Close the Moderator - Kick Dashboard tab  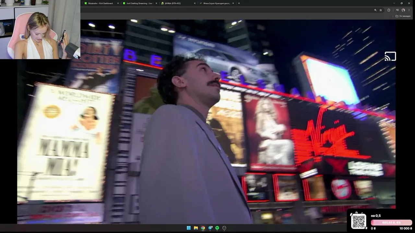click(118, 3)
